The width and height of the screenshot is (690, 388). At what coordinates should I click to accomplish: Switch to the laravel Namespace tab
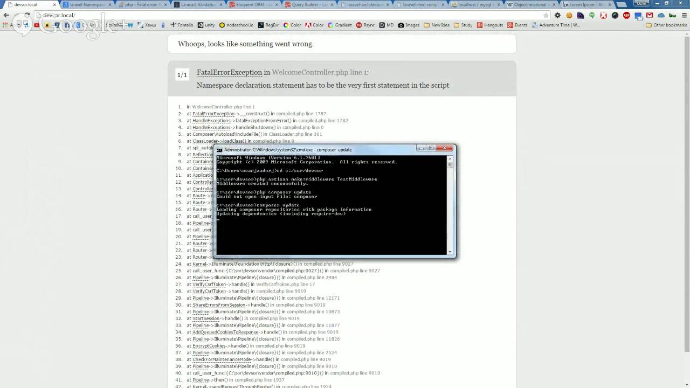(x=86, y=5)
